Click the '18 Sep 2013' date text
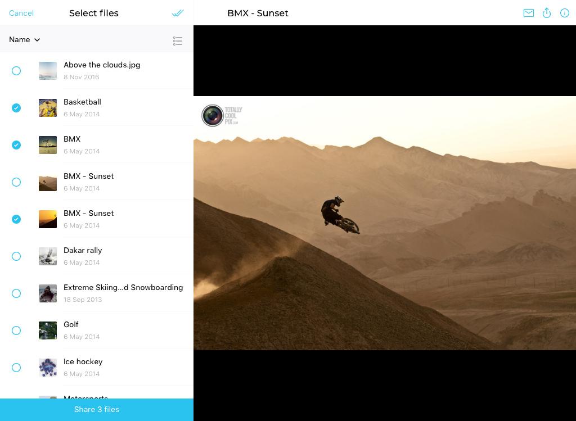The height and width of the screenshot is (421, 576). coord(83,300)
